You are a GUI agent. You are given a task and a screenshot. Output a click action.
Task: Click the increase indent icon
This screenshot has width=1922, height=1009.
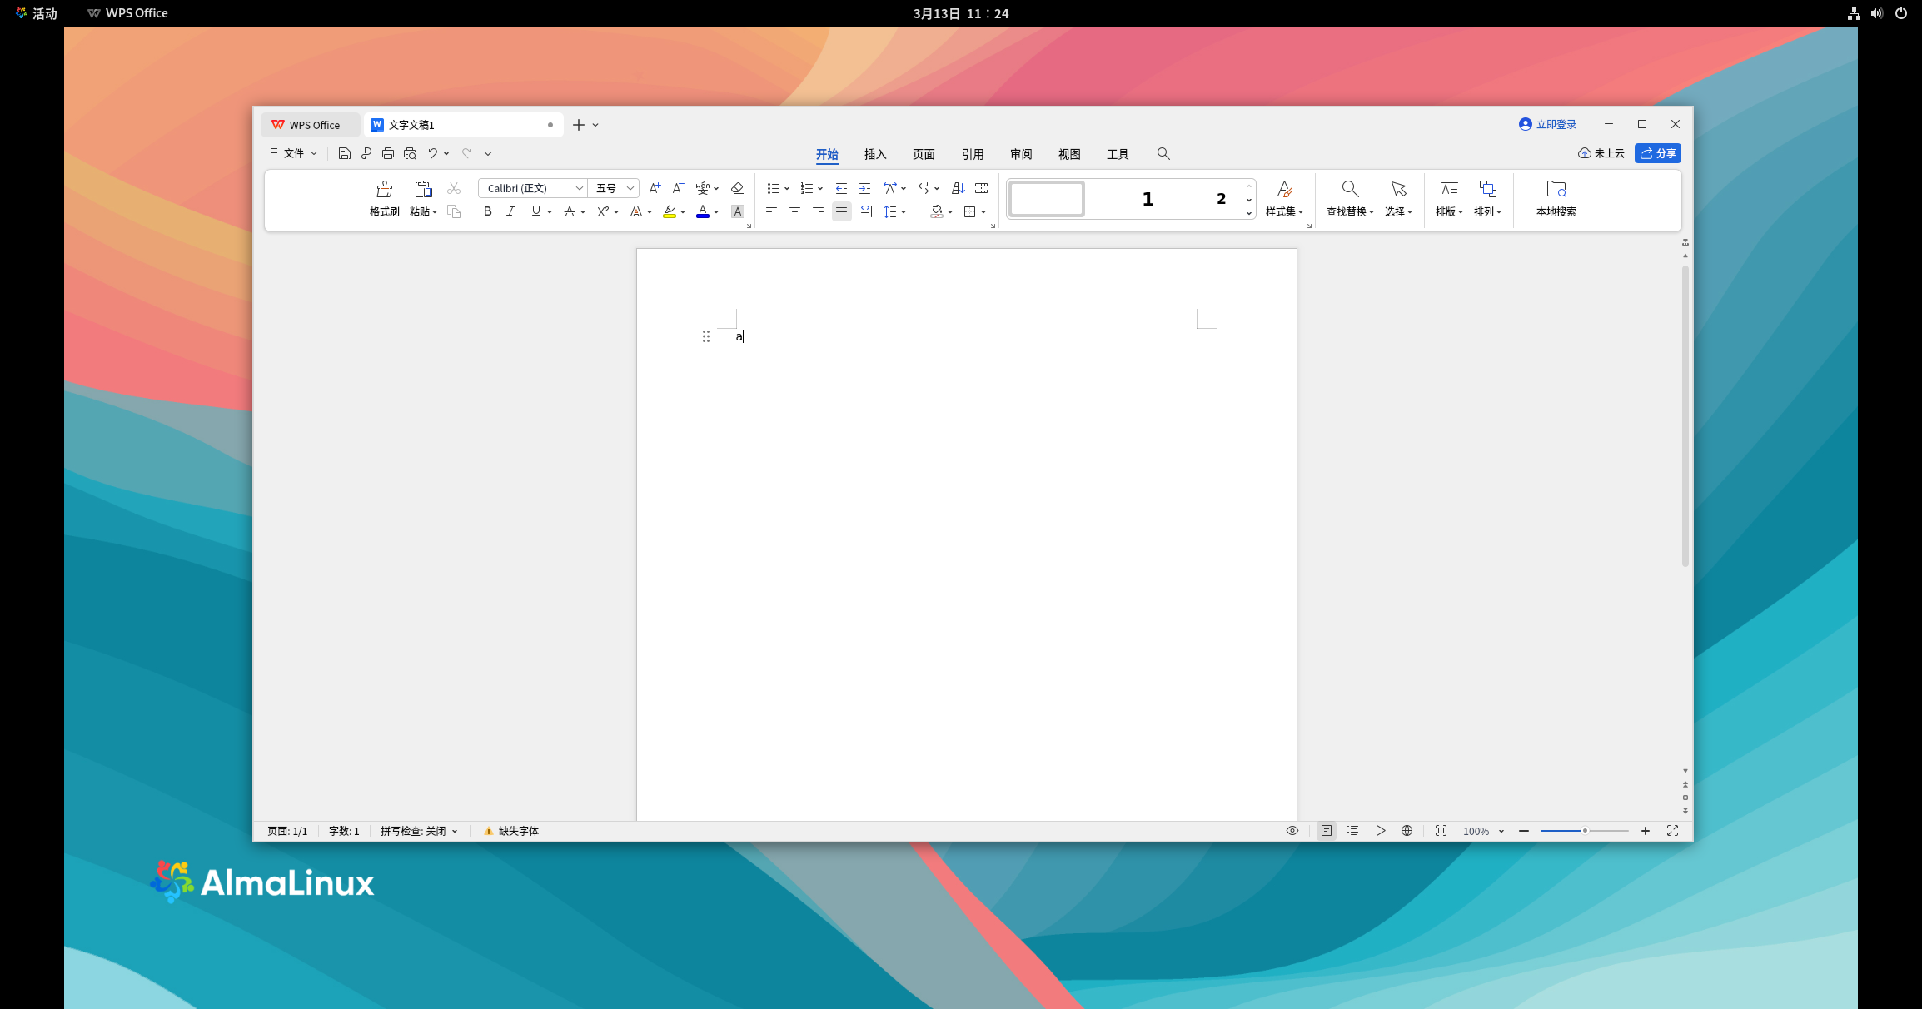click(864, 188)
